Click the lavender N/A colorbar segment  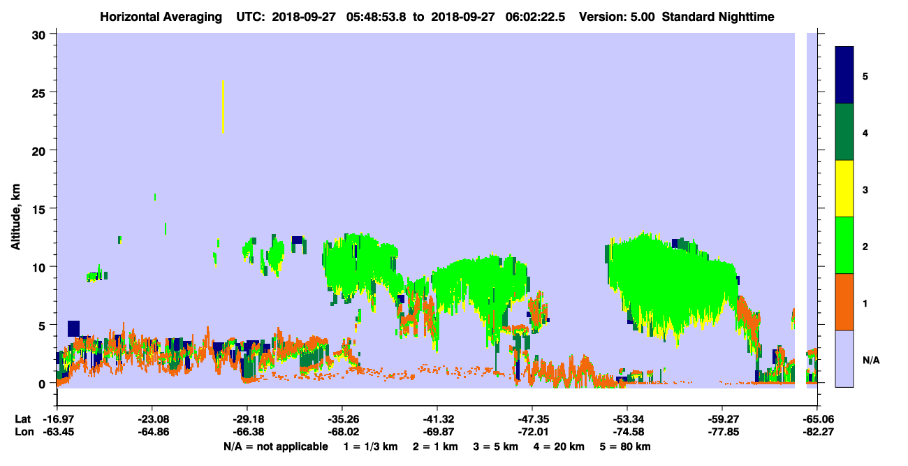[844, 358]
